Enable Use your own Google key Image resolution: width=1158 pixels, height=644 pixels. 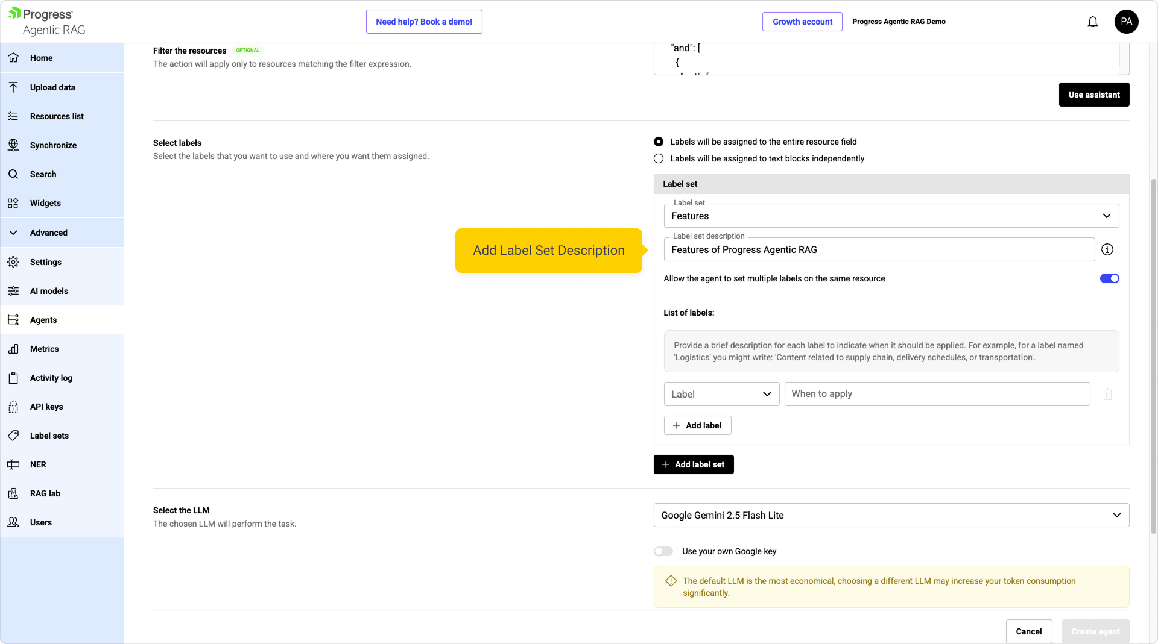(x=663, y=551)
